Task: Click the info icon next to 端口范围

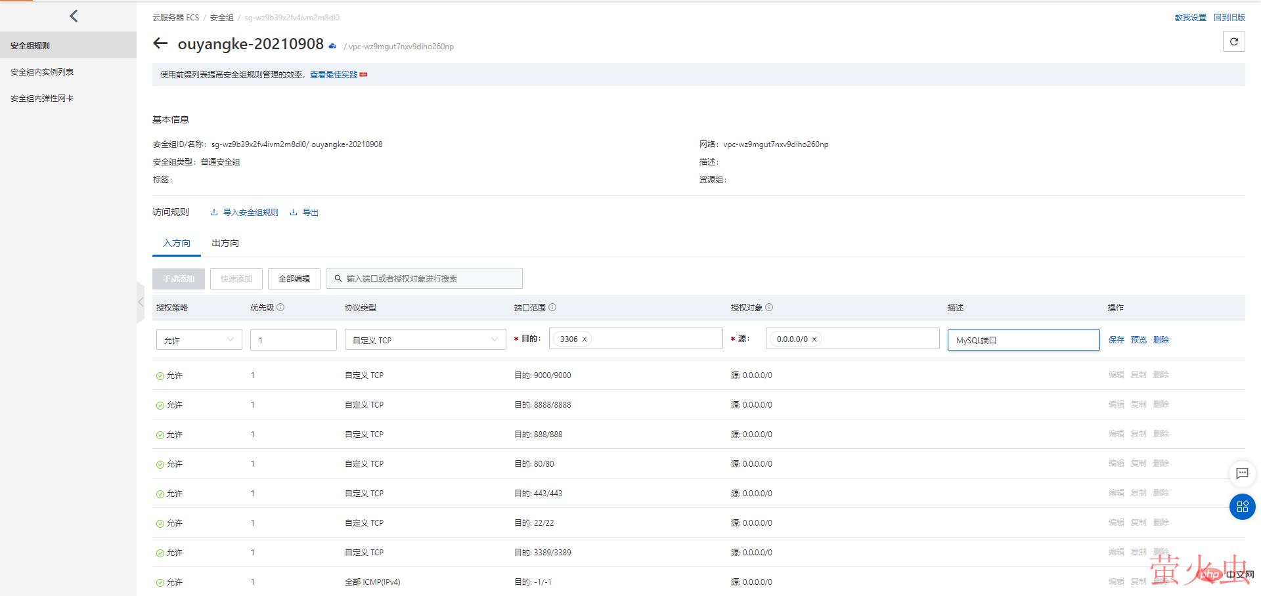Action: point(552,307)
